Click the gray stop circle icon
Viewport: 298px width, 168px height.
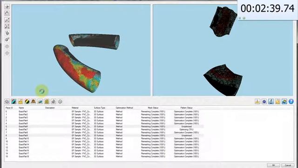point(60,102)
